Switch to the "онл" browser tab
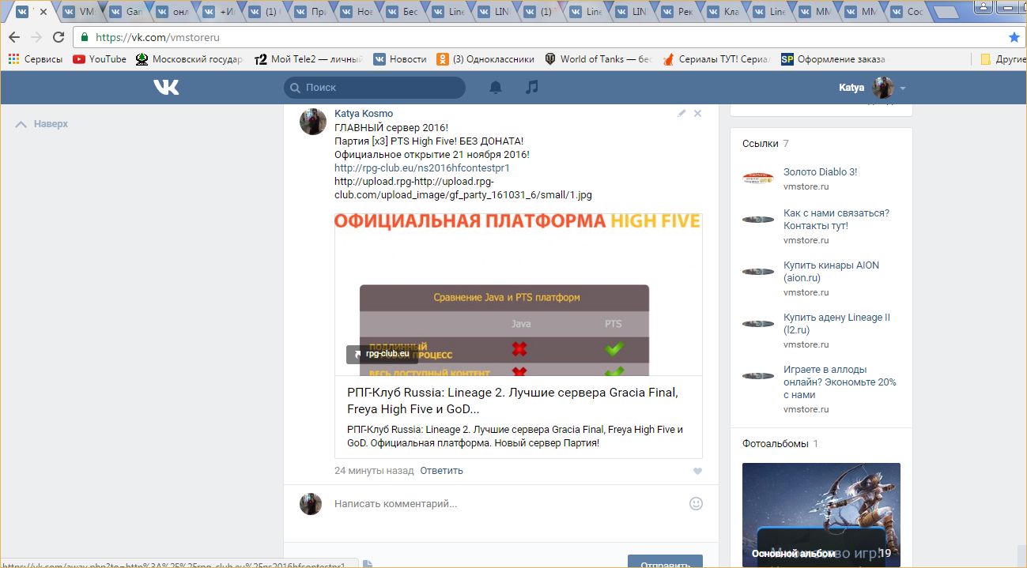The width and height of the screenshot is (1027, 568). coord(173,13)
